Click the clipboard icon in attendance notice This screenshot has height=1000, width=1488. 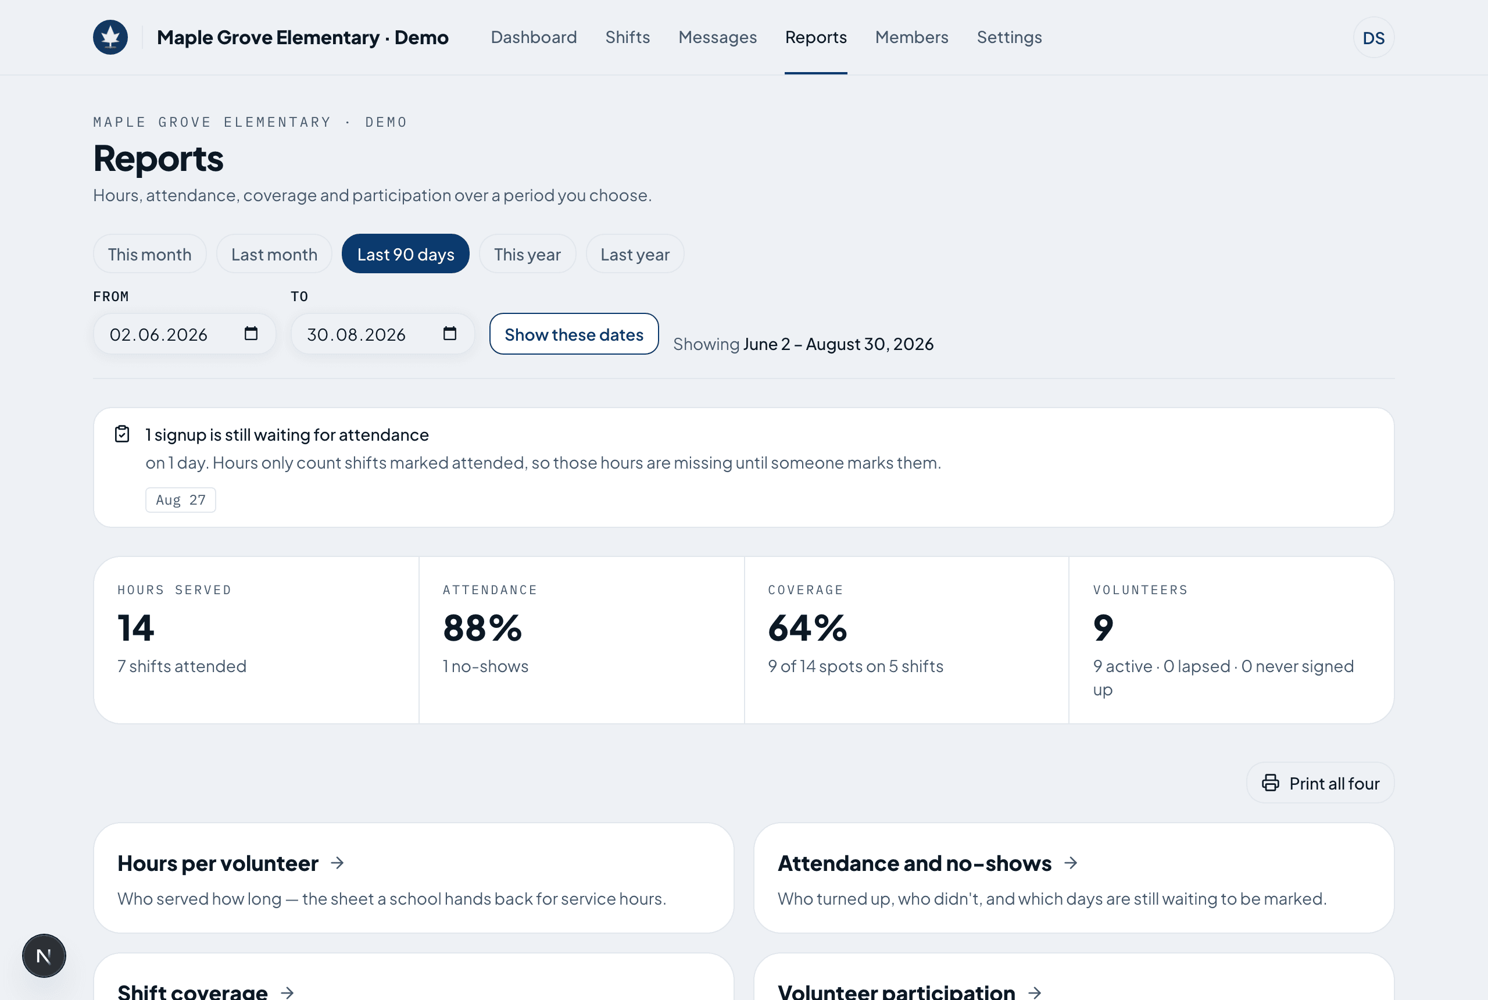coord(121,434)
